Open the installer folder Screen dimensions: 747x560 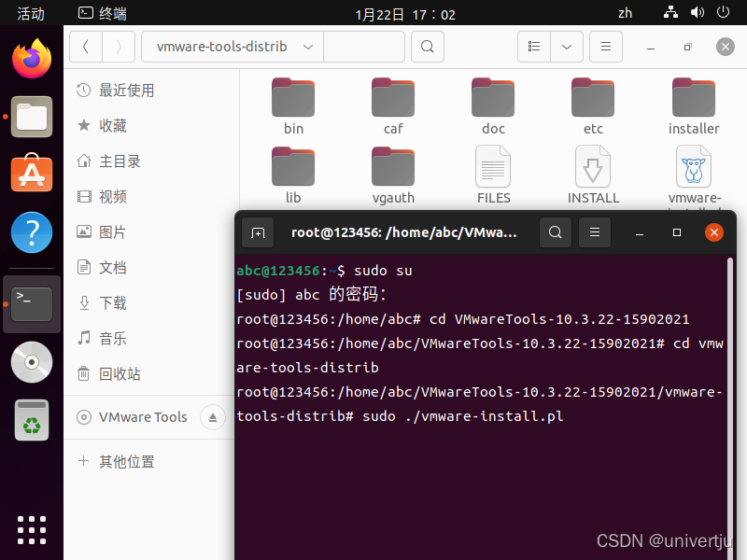point(694,106)
